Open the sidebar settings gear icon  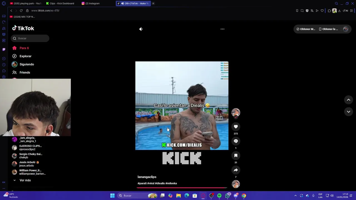(4, 77)
